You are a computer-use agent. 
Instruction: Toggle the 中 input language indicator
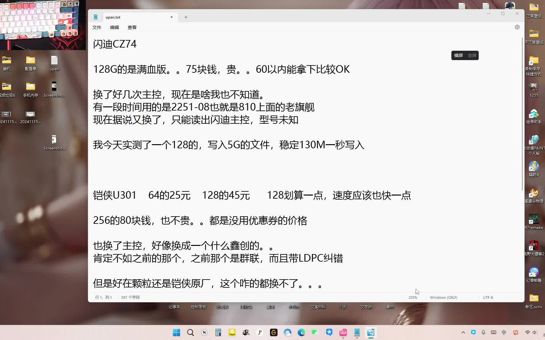tap(504, 332)
